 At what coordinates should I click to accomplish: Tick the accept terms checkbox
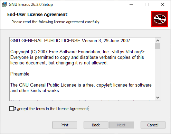coord(11,109)
